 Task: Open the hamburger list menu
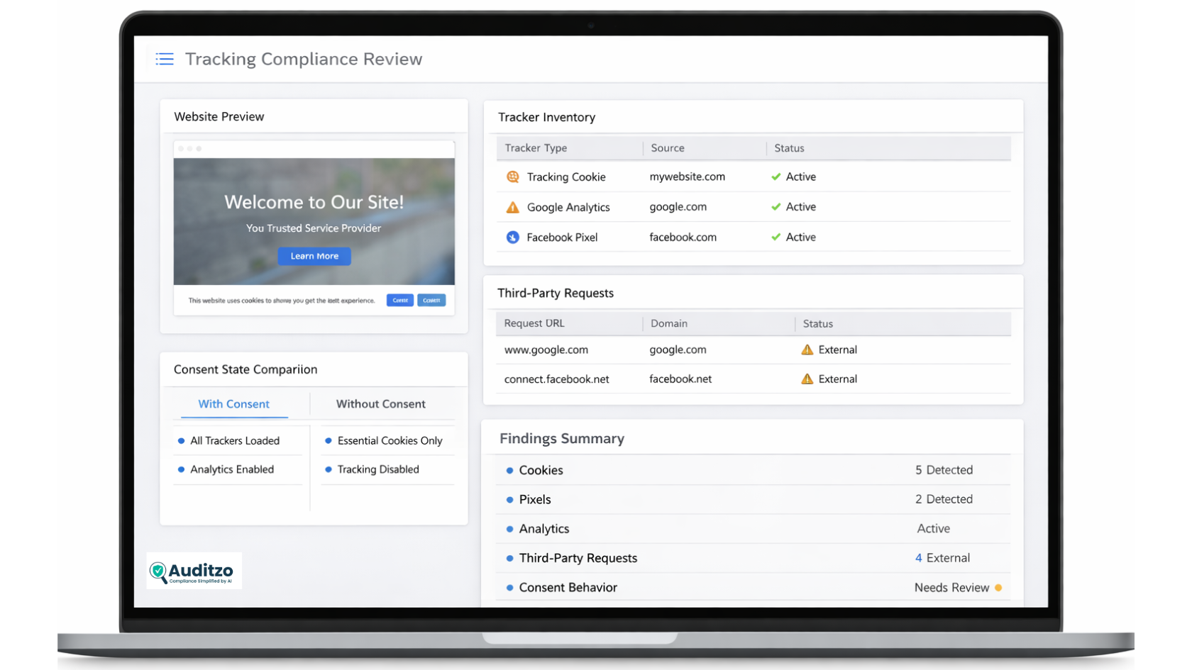tap(164, 59)
